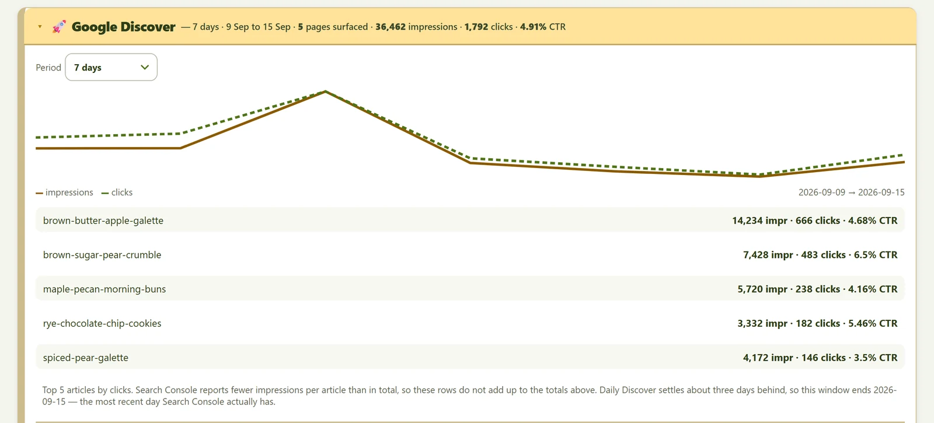Image resolution: width=934 pixels, height=423 pixels.
Task: Click the 1,792 clicks total in header
Action: coord(489,27)
